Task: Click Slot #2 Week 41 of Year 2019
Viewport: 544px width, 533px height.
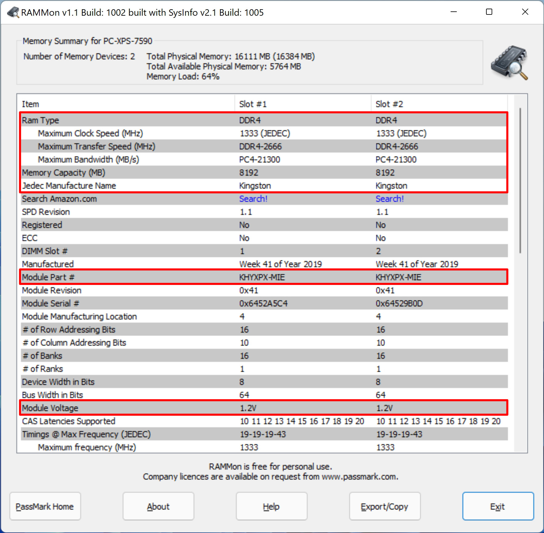Action: click(x=417, y=264)
